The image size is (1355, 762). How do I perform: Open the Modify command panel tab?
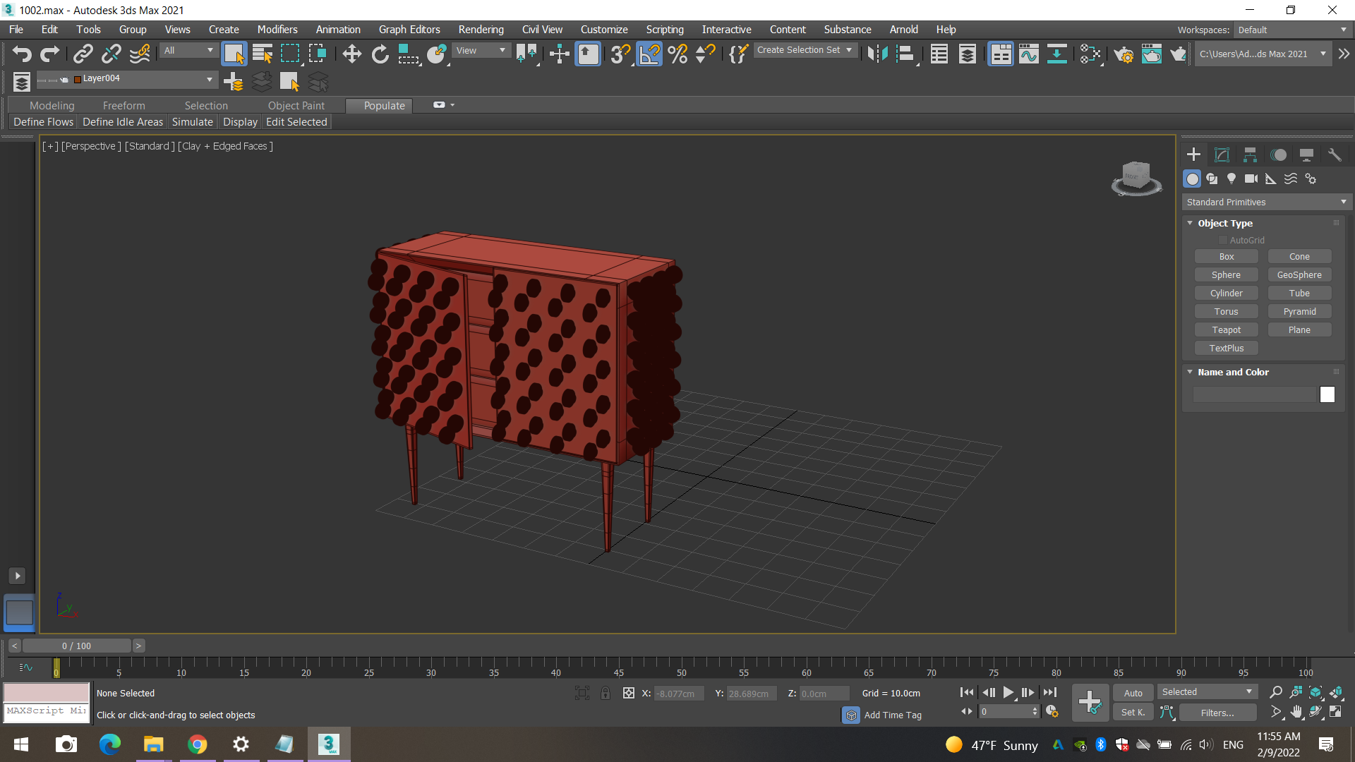pyautogui.click(x=1222, y=155)
